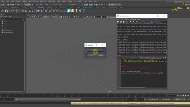Select defaultObjectSet in the Outliner
The width and height of the screenshot is (190, 107).
[x=8, y=32]
